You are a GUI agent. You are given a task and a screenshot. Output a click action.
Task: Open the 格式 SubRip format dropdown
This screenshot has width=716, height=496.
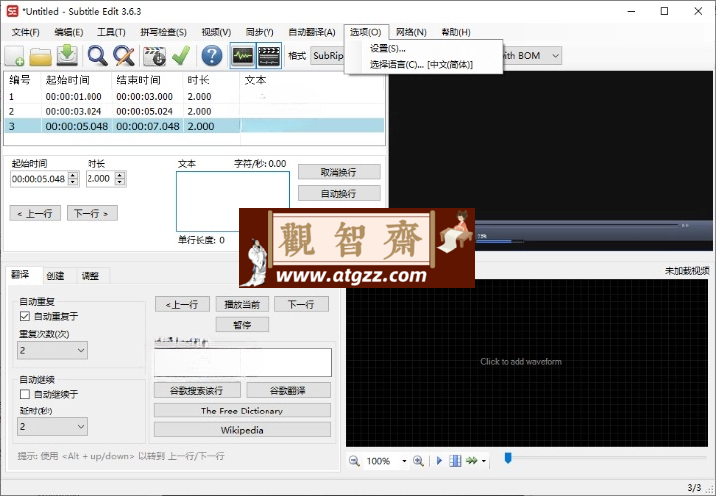(x=327, y=56)
